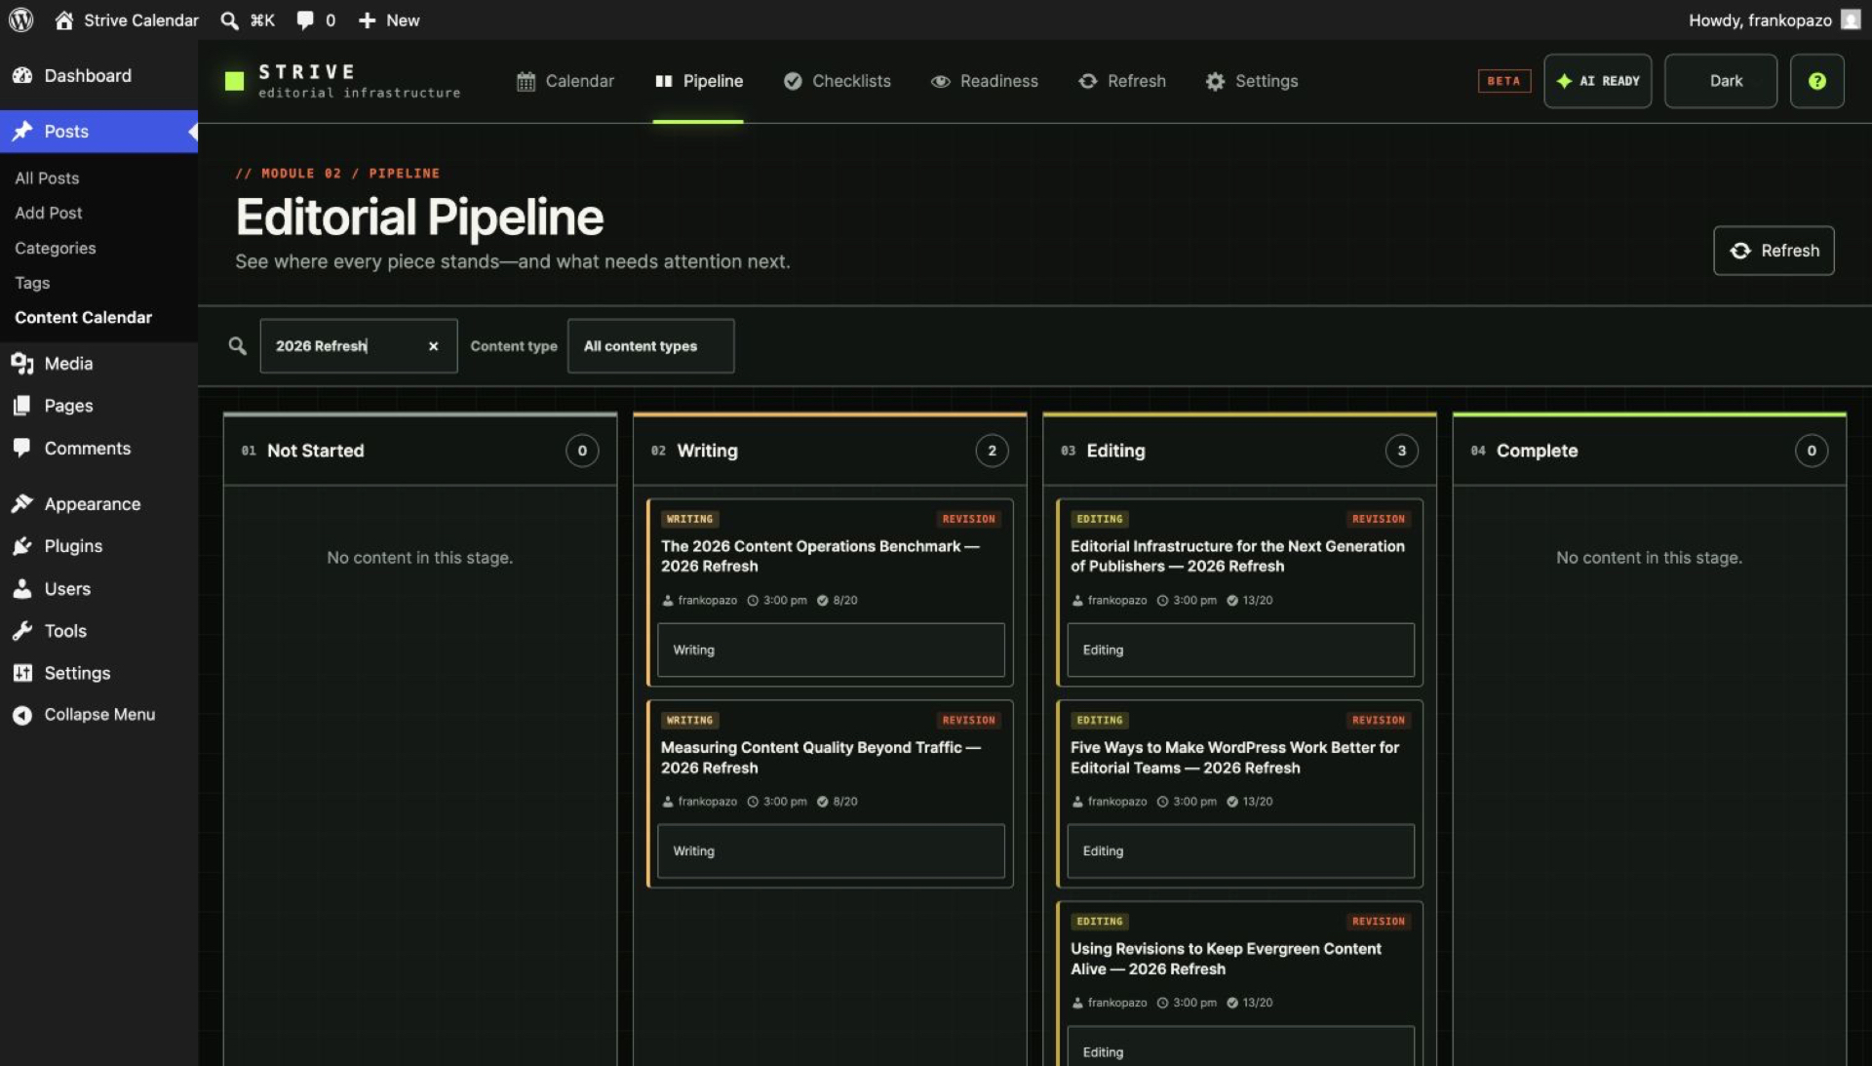1872x1066 pixels.
Task: Click the Dashboard gauge icon
Action: 22,75
